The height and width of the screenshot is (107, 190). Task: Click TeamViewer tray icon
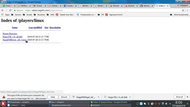click(141, 104)
